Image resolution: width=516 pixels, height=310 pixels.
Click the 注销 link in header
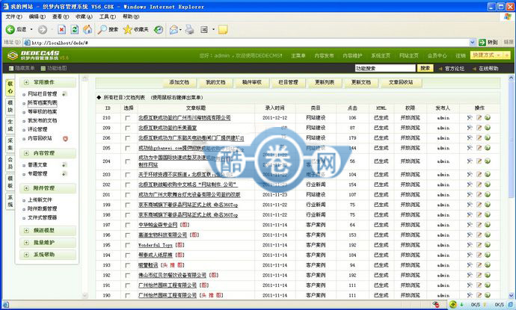tap(461, 55)
